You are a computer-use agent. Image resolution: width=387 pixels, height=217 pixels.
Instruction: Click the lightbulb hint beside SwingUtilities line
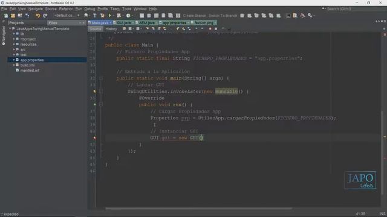(x=94, y=92)
